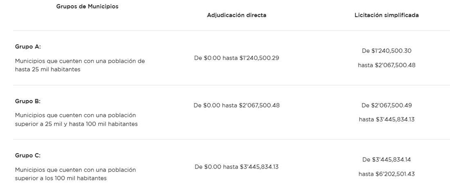Click the "Grupo B:" row label
Image resolution: width=450 pixels, height=193 pixels.
(28, 101)
